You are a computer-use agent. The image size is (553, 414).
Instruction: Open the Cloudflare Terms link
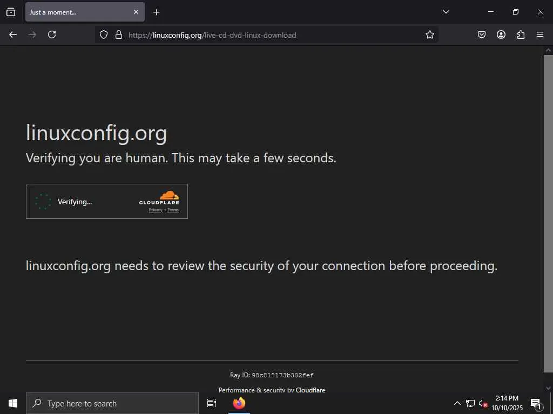[173, 210]
